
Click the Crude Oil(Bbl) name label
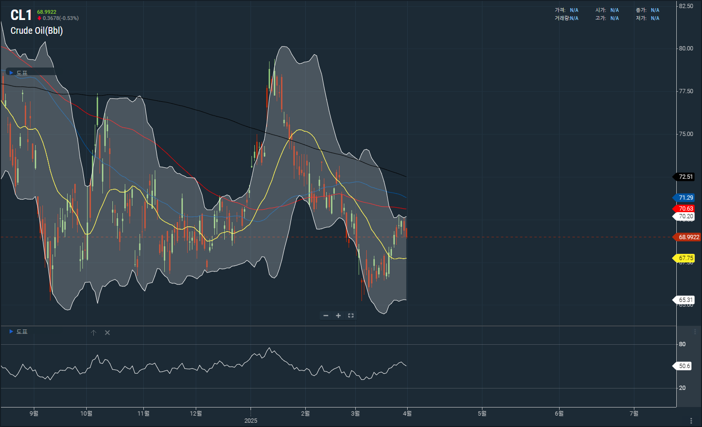point(37,31)
